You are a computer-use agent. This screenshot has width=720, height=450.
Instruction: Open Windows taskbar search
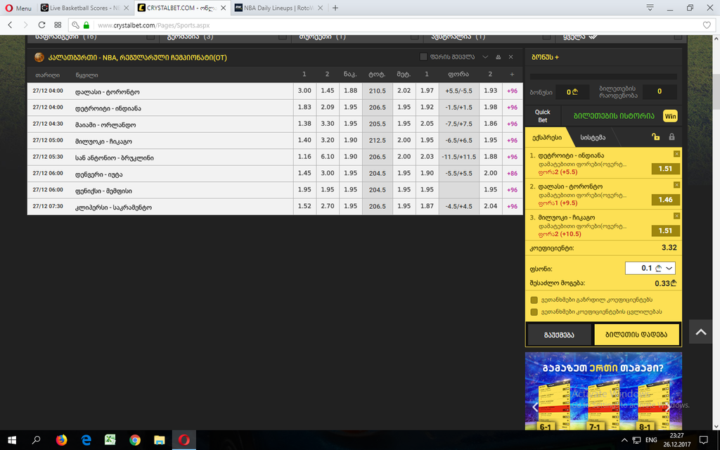tap(37, 440)
